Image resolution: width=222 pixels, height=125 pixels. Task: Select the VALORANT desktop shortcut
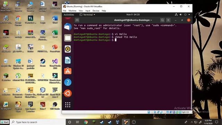[55, 6]
